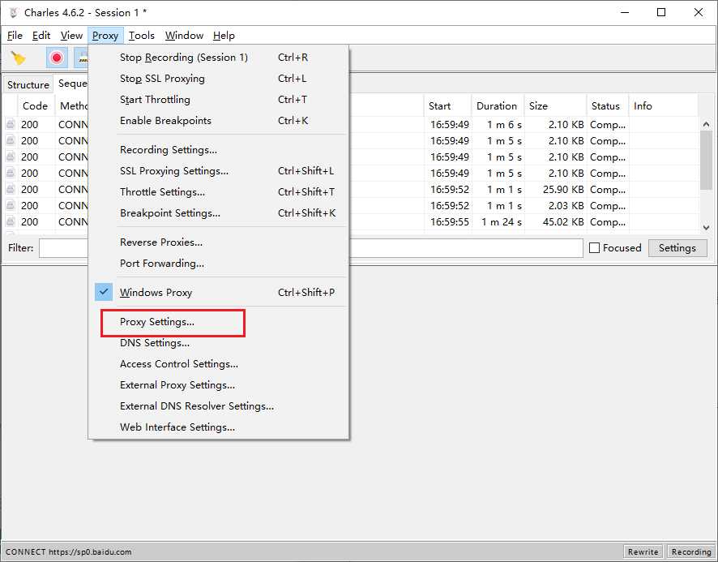Screen dimensions: 718x562
Task: Click the partially hidden SSL proxying toolbar icon
Action: pos(82,58)
